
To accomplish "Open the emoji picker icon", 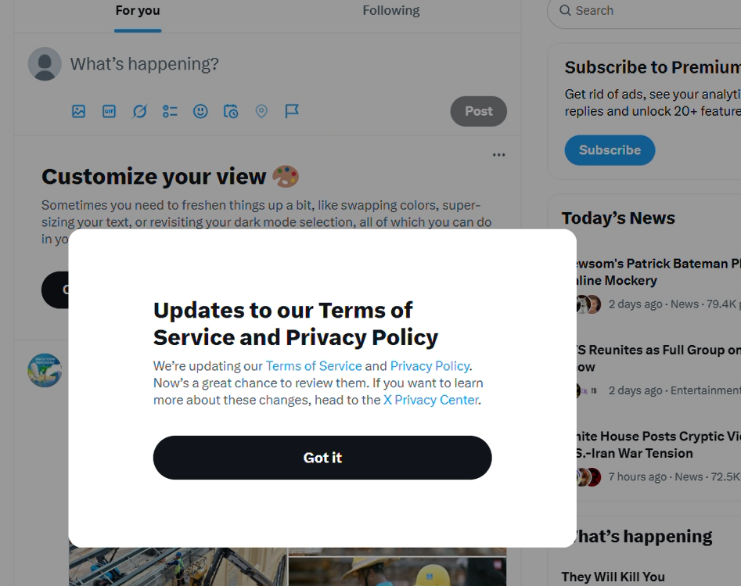I will 200,111.
